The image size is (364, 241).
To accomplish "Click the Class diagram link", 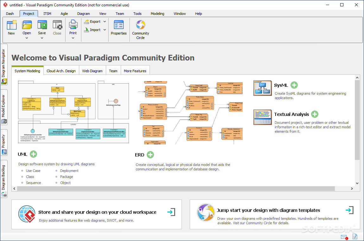I will (x=30, y=177).
